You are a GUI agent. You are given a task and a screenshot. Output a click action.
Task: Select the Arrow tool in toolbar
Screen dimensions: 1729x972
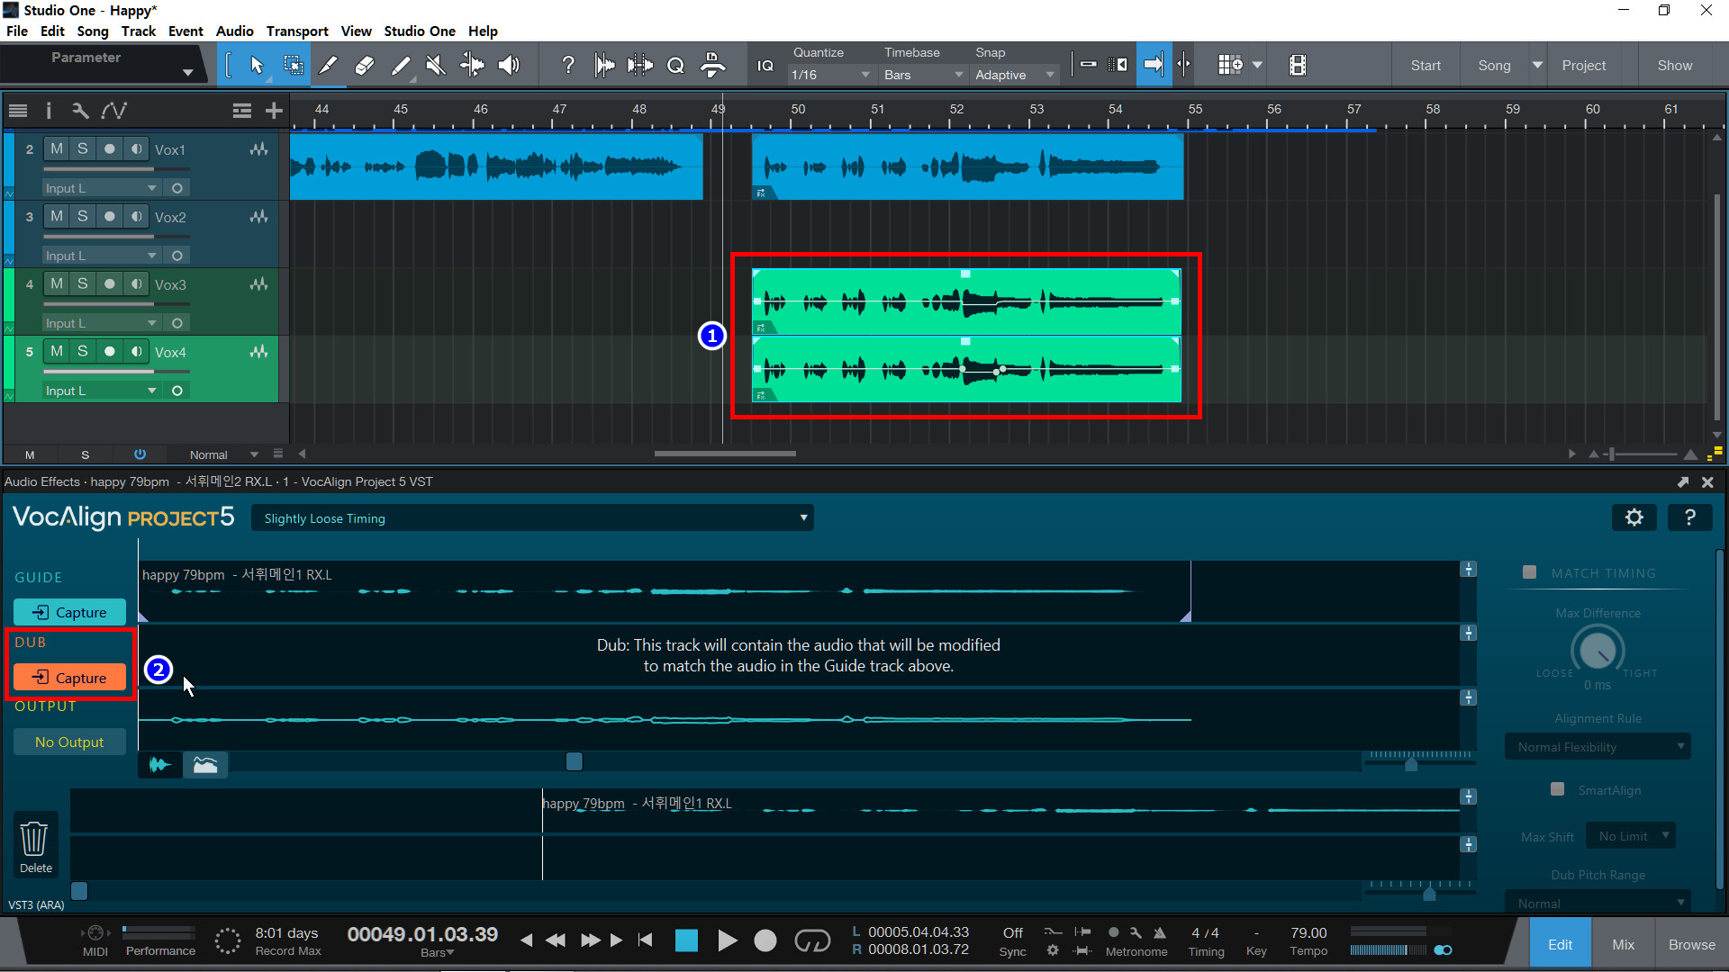coord(257,65)
